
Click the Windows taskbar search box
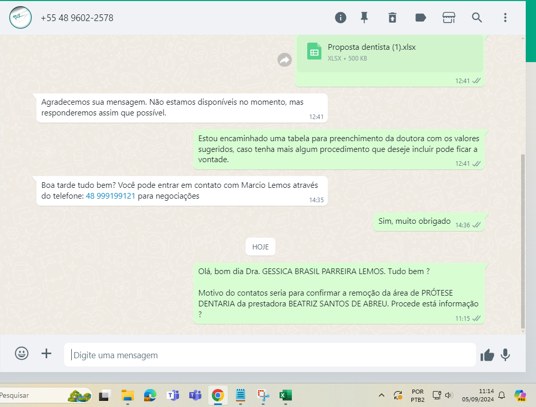[45, 395]
